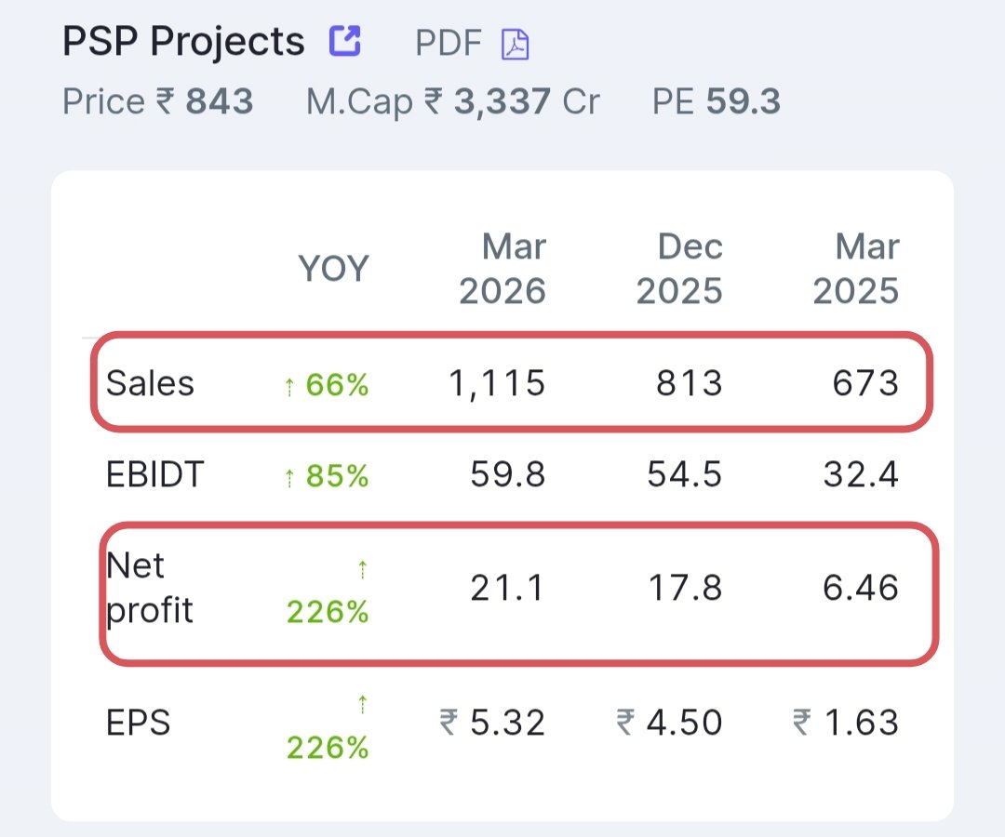Click the M.Cap ₹ 3,337 Cr figure
Screen dimensions: 1005x837
pyautogui.click(x=453, y=102)
